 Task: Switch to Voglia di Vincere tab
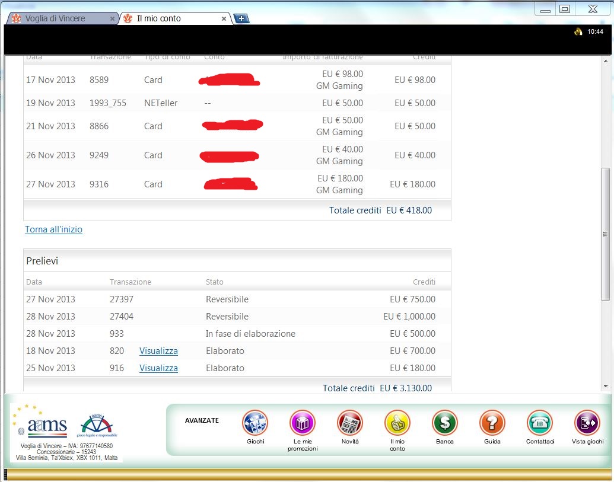[x=55, y=18]
